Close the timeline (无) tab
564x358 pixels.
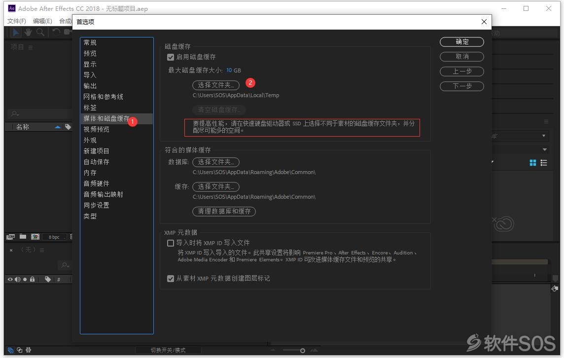(11, 250)
